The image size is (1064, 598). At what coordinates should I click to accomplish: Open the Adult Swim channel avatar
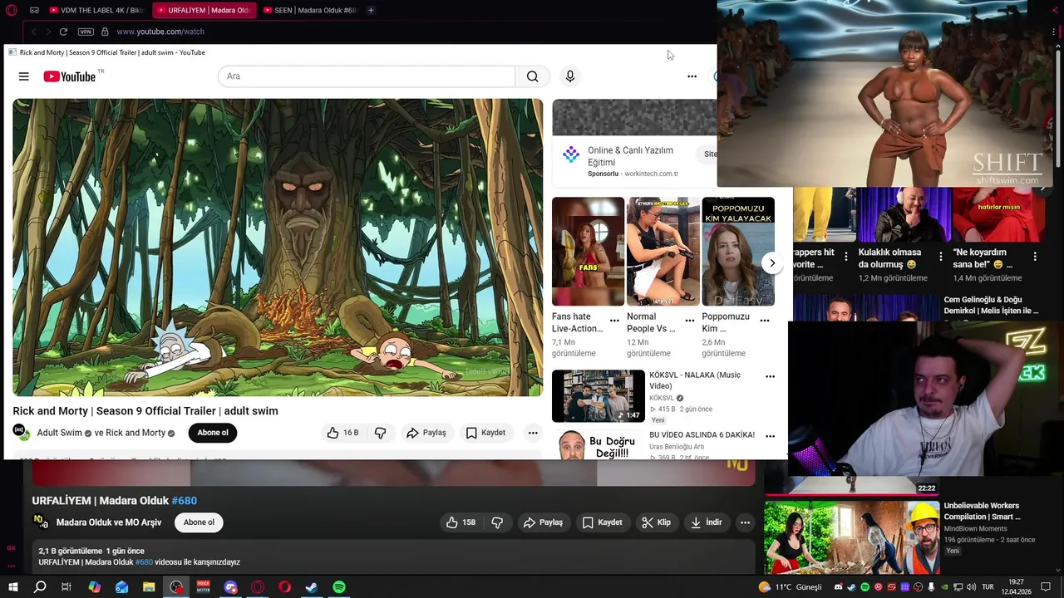coord(21,432)
